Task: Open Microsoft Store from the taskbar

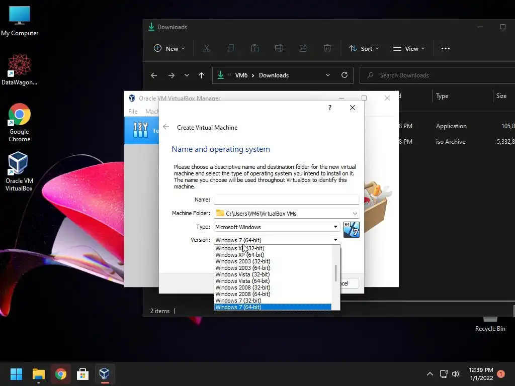Action: click(x=82, y=374)
